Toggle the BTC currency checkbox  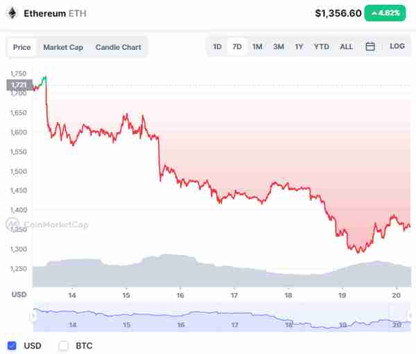point(64,346)
